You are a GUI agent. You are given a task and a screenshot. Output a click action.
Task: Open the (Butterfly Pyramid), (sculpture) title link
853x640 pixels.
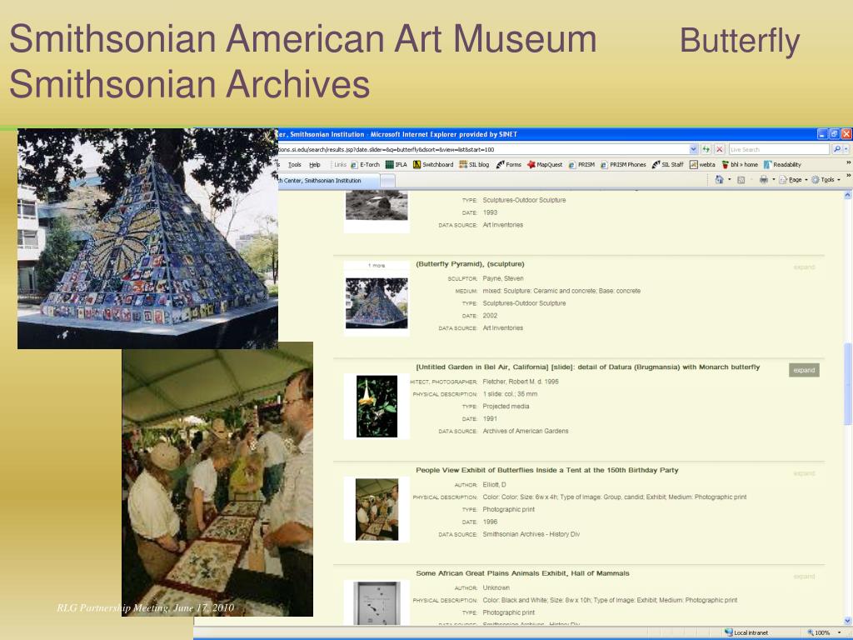coord(470,264)
